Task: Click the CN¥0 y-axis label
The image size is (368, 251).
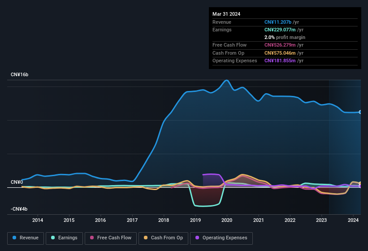Action: pyautogui.click(x=17, y=182)
